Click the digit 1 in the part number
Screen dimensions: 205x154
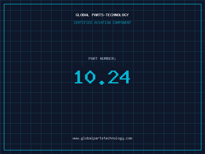coord(79,77)
